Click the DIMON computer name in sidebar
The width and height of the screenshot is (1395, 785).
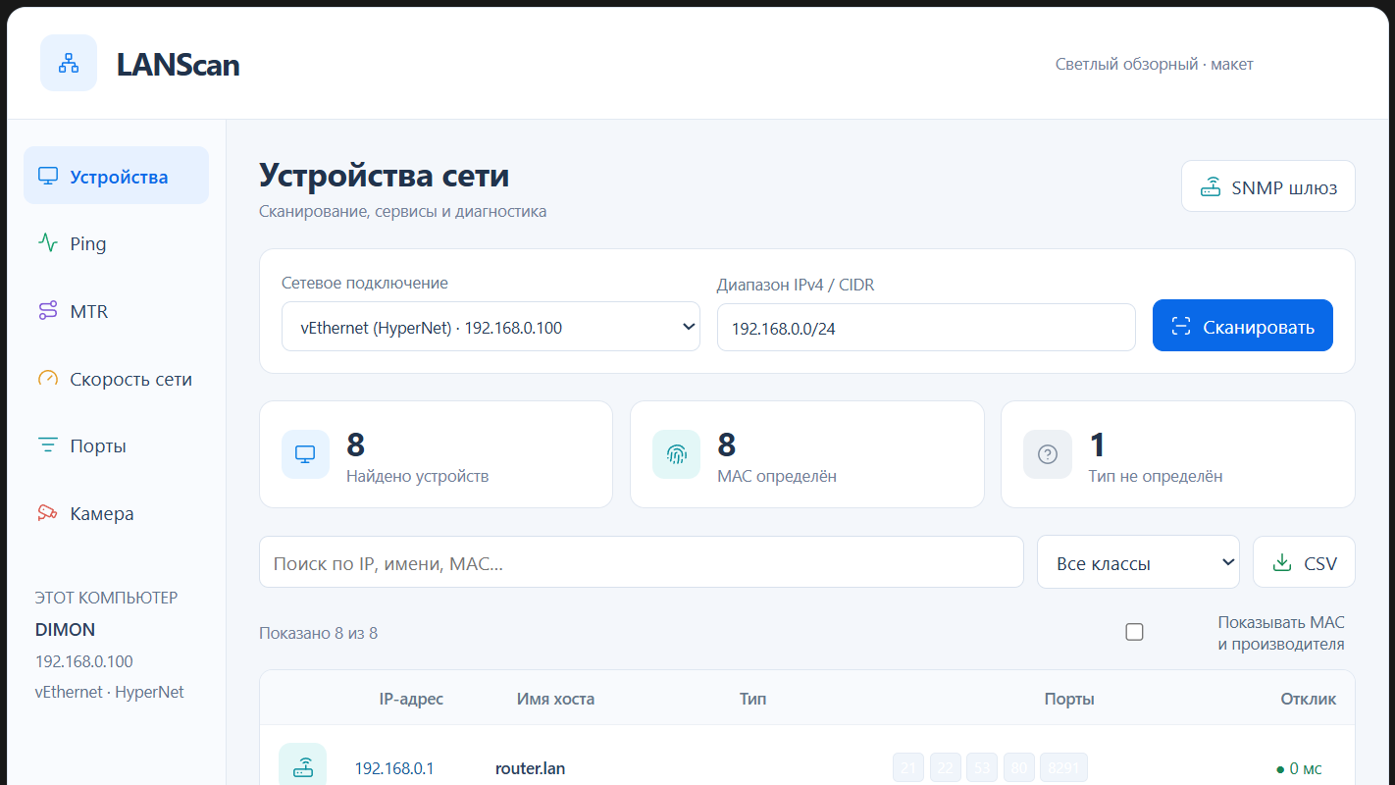point(66,629)
